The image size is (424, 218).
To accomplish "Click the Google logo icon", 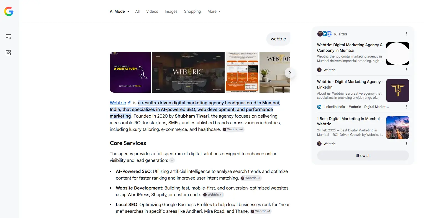I will [9, 11].
